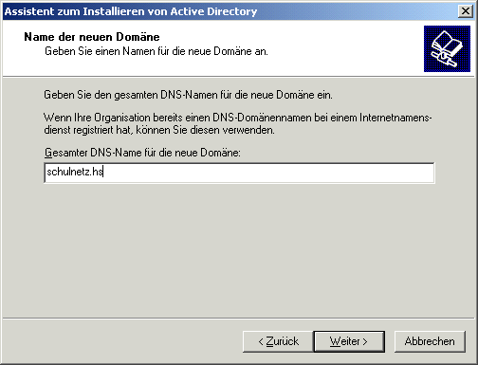The height and width of the screenshot is (365, 478).
Task: Place cursor in the schulnetz.hs text
Action: (75, 172)
